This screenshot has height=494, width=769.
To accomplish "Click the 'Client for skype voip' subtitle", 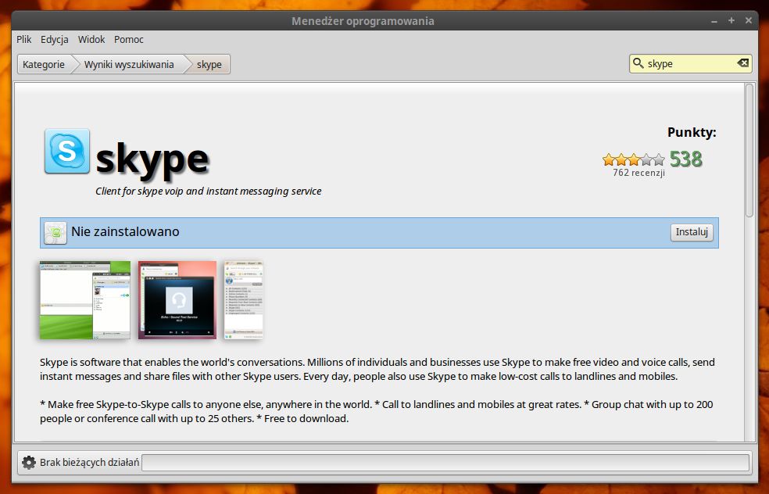I will [x=209, y=192].
